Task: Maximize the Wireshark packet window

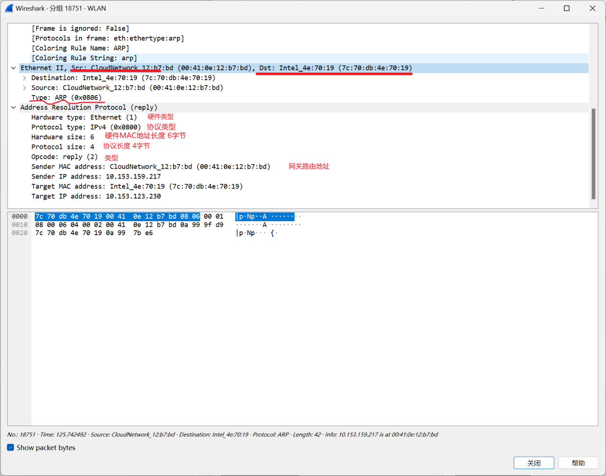Action: click(x=567, y=8)
